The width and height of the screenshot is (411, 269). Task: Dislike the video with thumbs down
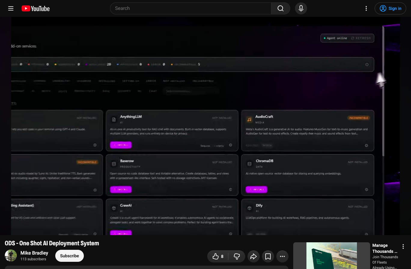pyautogui.click(x=237, y=256)
